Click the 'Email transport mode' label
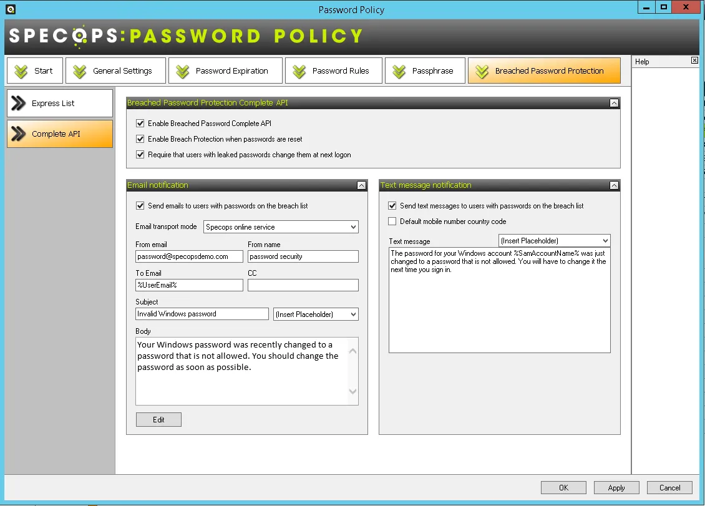 (x=166, y=226)
